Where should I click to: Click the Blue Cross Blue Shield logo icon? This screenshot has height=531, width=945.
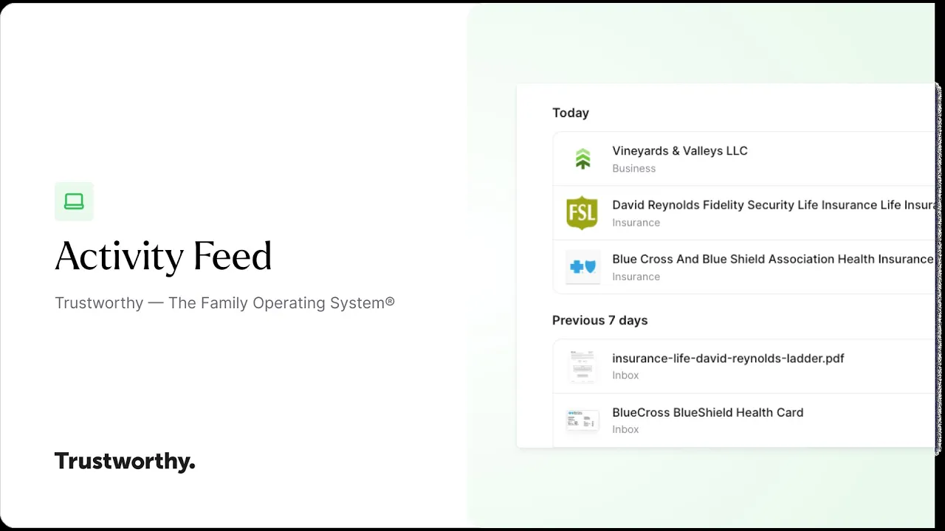coord(583,267)
